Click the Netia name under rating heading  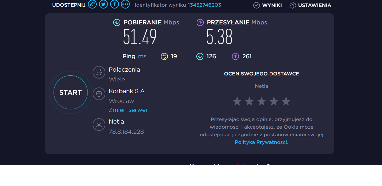[x=261, y=86]
